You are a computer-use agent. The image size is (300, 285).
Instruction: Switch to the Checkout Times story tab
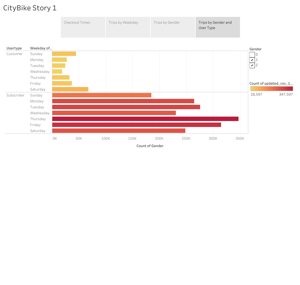coord(83,27)
